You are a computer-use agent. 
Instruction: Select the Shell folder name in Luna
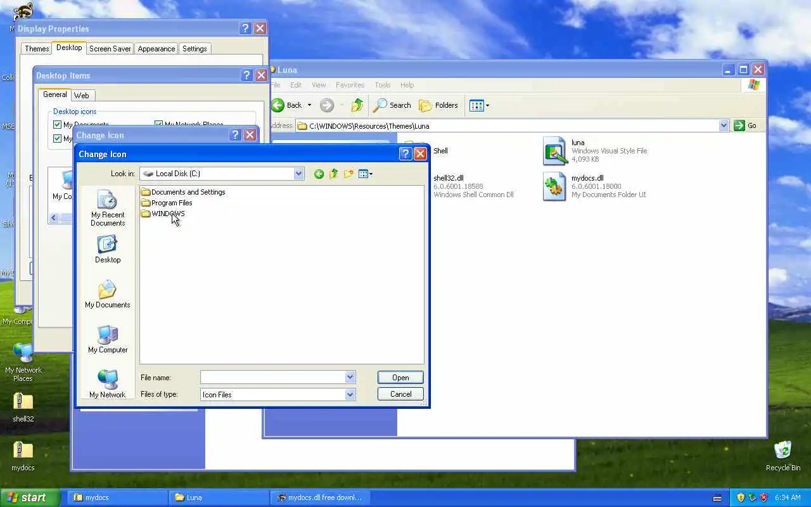(x=440, y=151)
